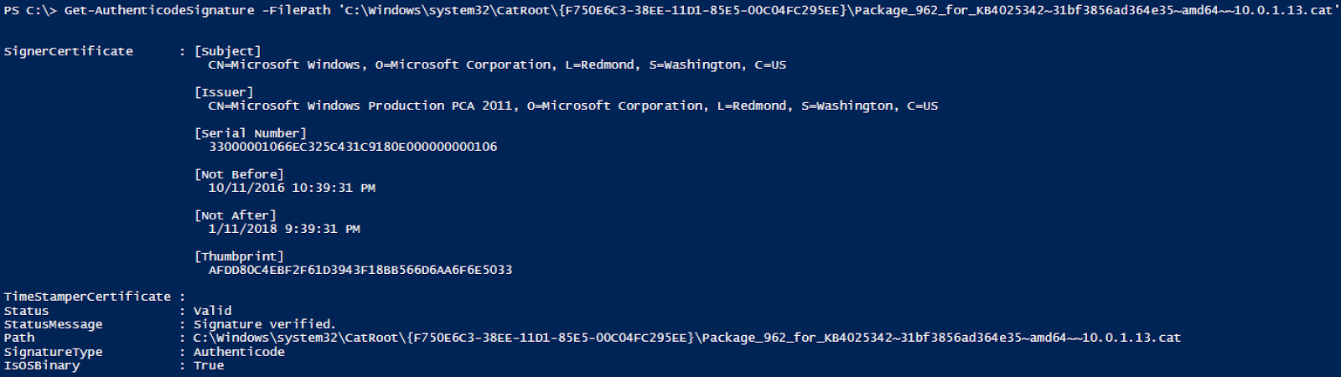Click the thumbprint hash value AFDD80C4EBF2F61D3943F18BB566D6AA6F6E5033

point(360,270)
